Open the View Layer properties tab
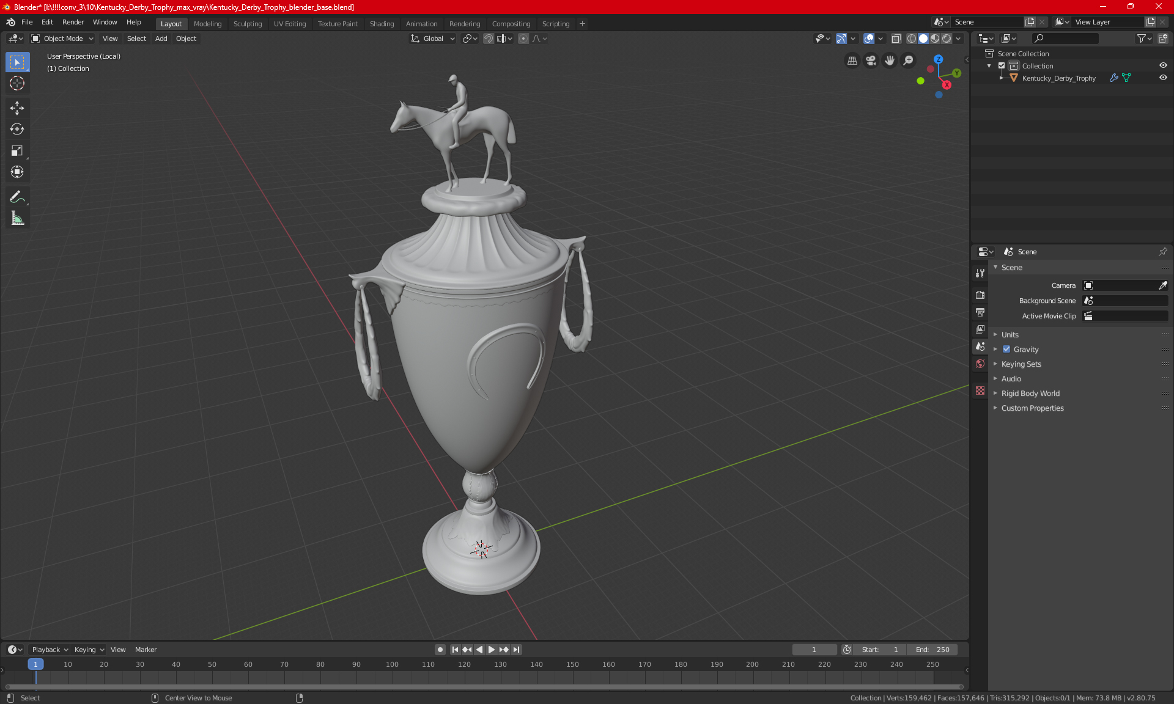This screenshot has width=1174, height=704. pos(980,329)
